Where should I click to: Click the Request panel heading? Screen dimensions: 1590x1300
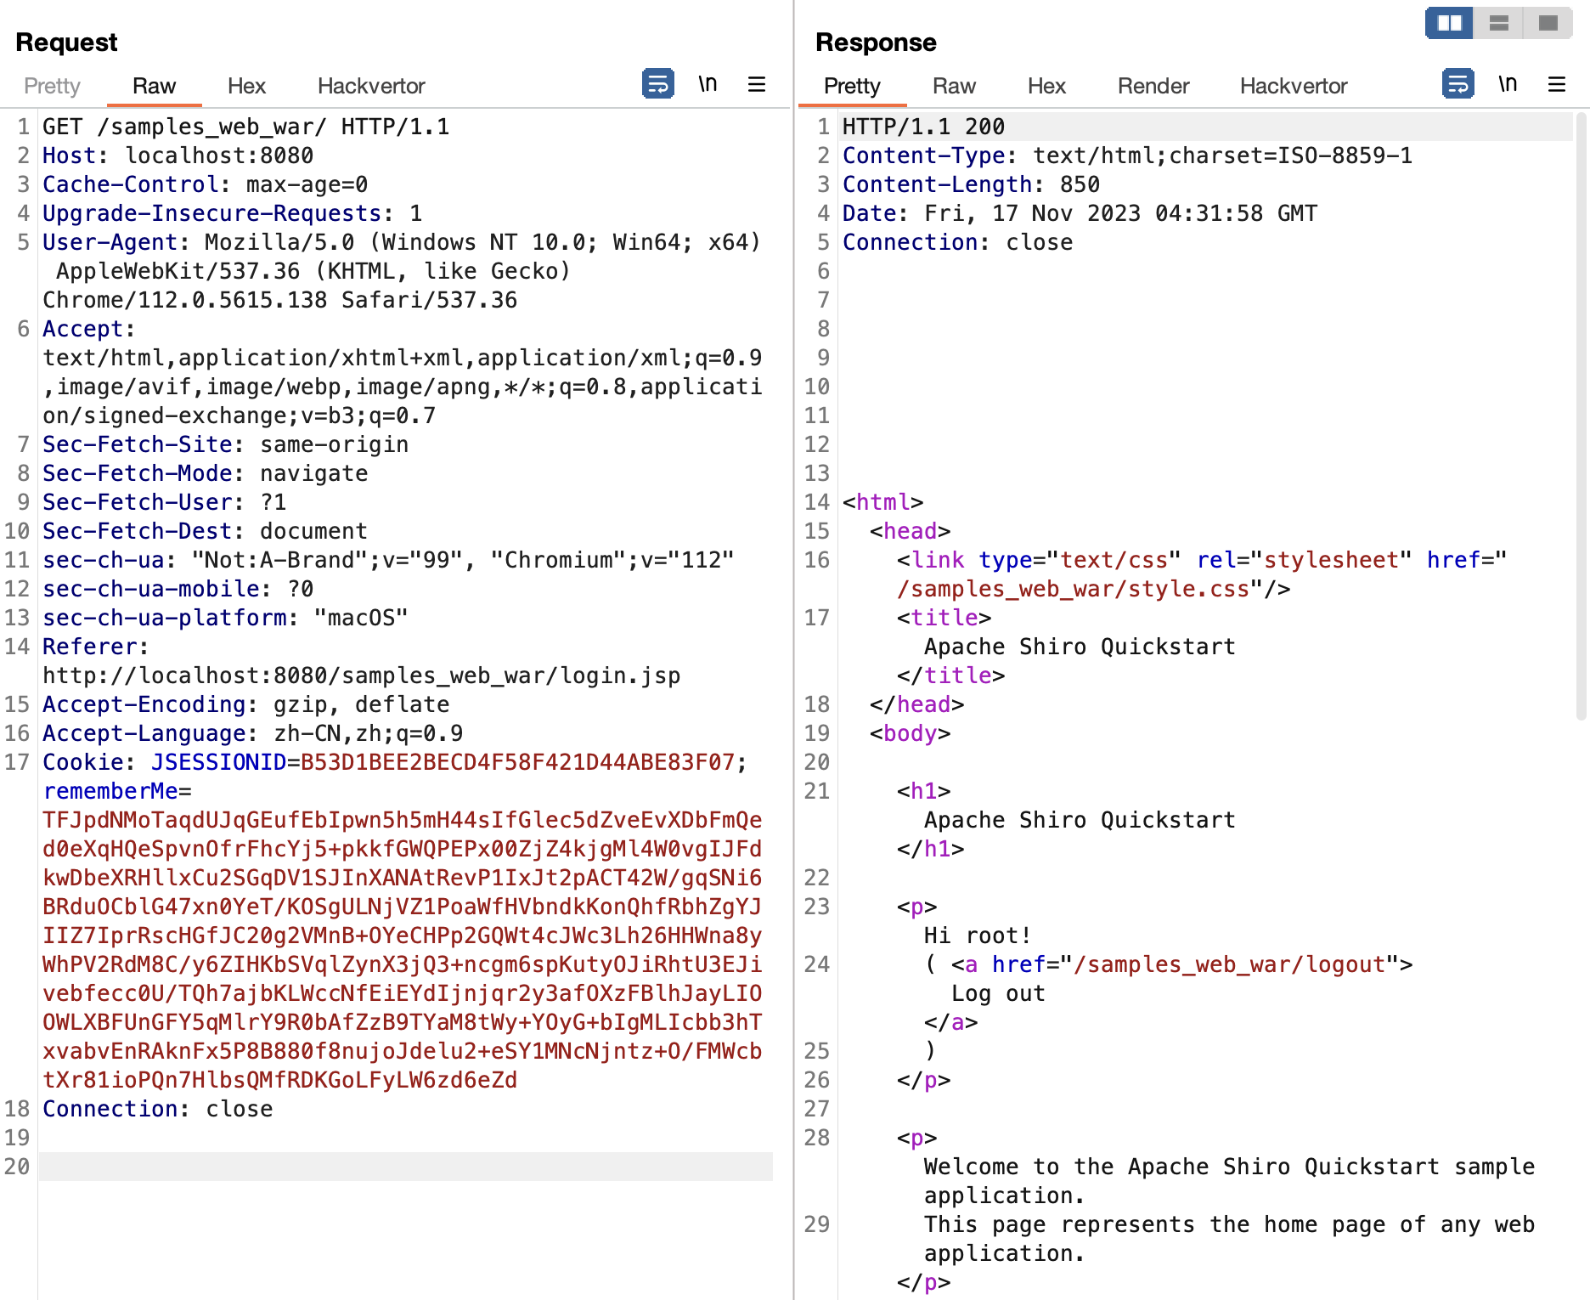[66, 42]
